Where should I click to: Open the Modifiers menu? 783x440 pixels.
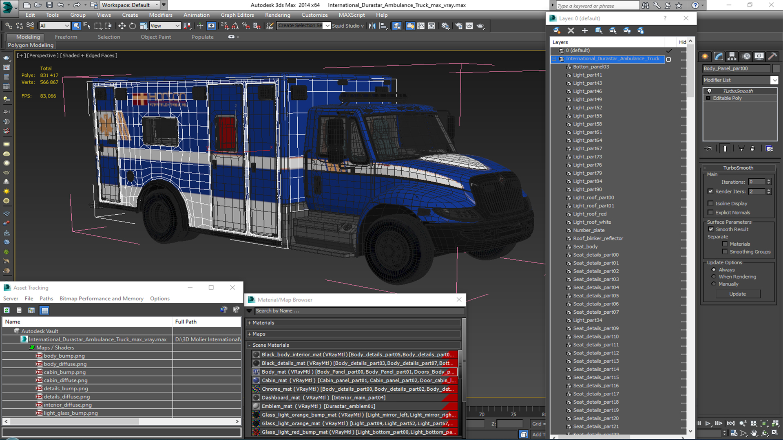coord(161,15)
